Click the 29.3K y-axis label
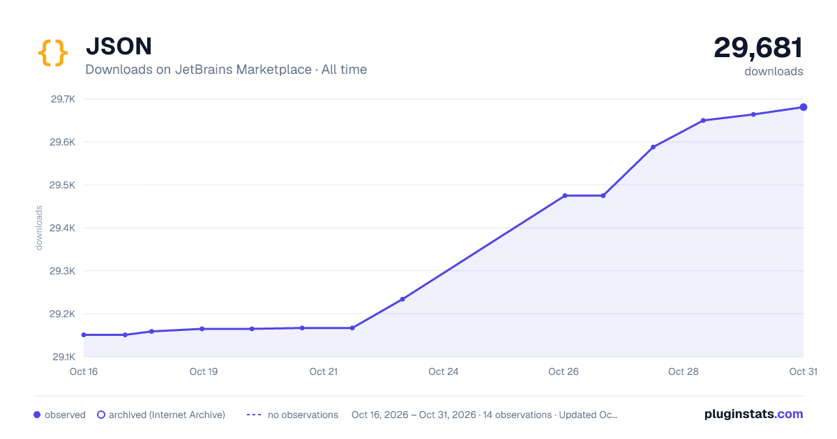Image resolution: width=837 pixels, height=439 pixels. pyautogui.click(x=63, y=271)
